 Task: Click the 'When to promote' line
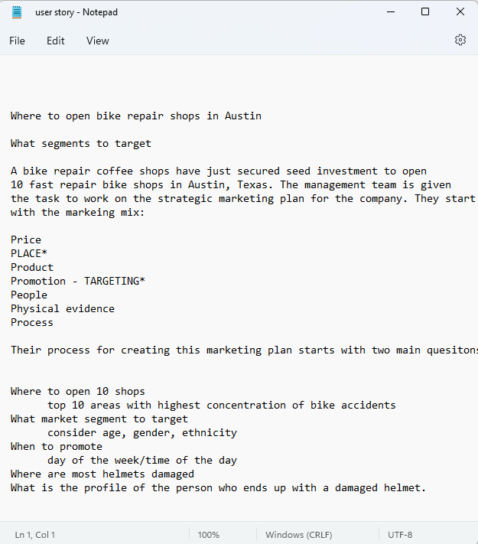(x=57, y=447)
